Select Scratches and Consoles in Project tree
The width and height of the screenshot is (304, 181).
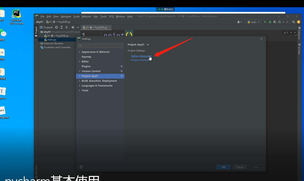click(x=57, y=47)
